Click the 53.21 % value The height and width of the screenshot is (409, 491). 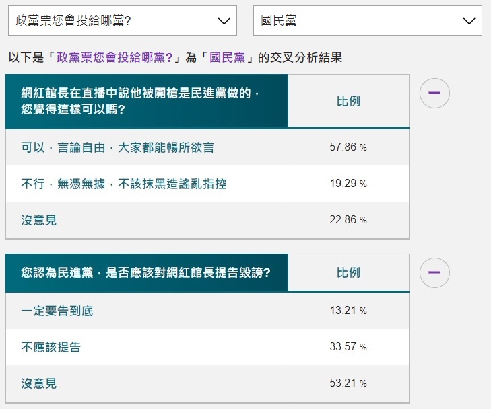[348, 383]
